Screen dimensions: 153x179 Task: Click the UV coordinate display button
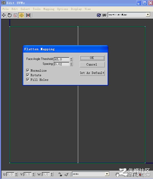pos(104,15)
